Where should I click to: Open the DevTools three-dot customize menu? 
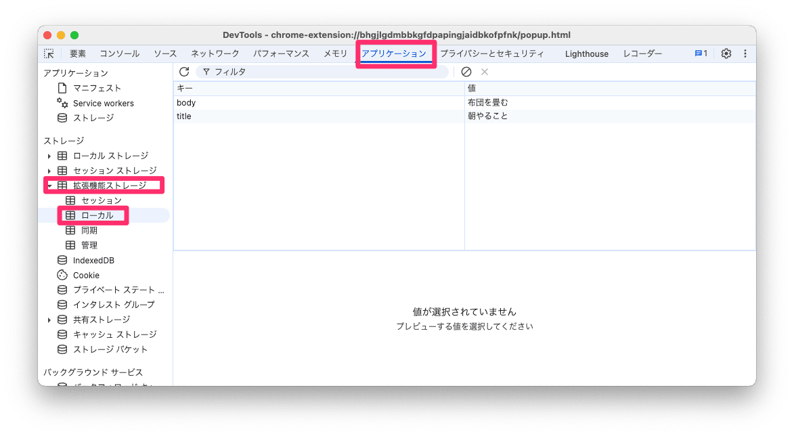pyautogui.click(x=745, y=53)
